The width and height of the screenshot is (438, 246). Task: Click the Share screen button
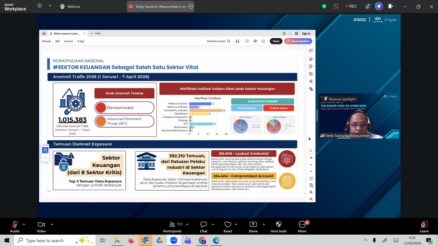pos(253,227)
